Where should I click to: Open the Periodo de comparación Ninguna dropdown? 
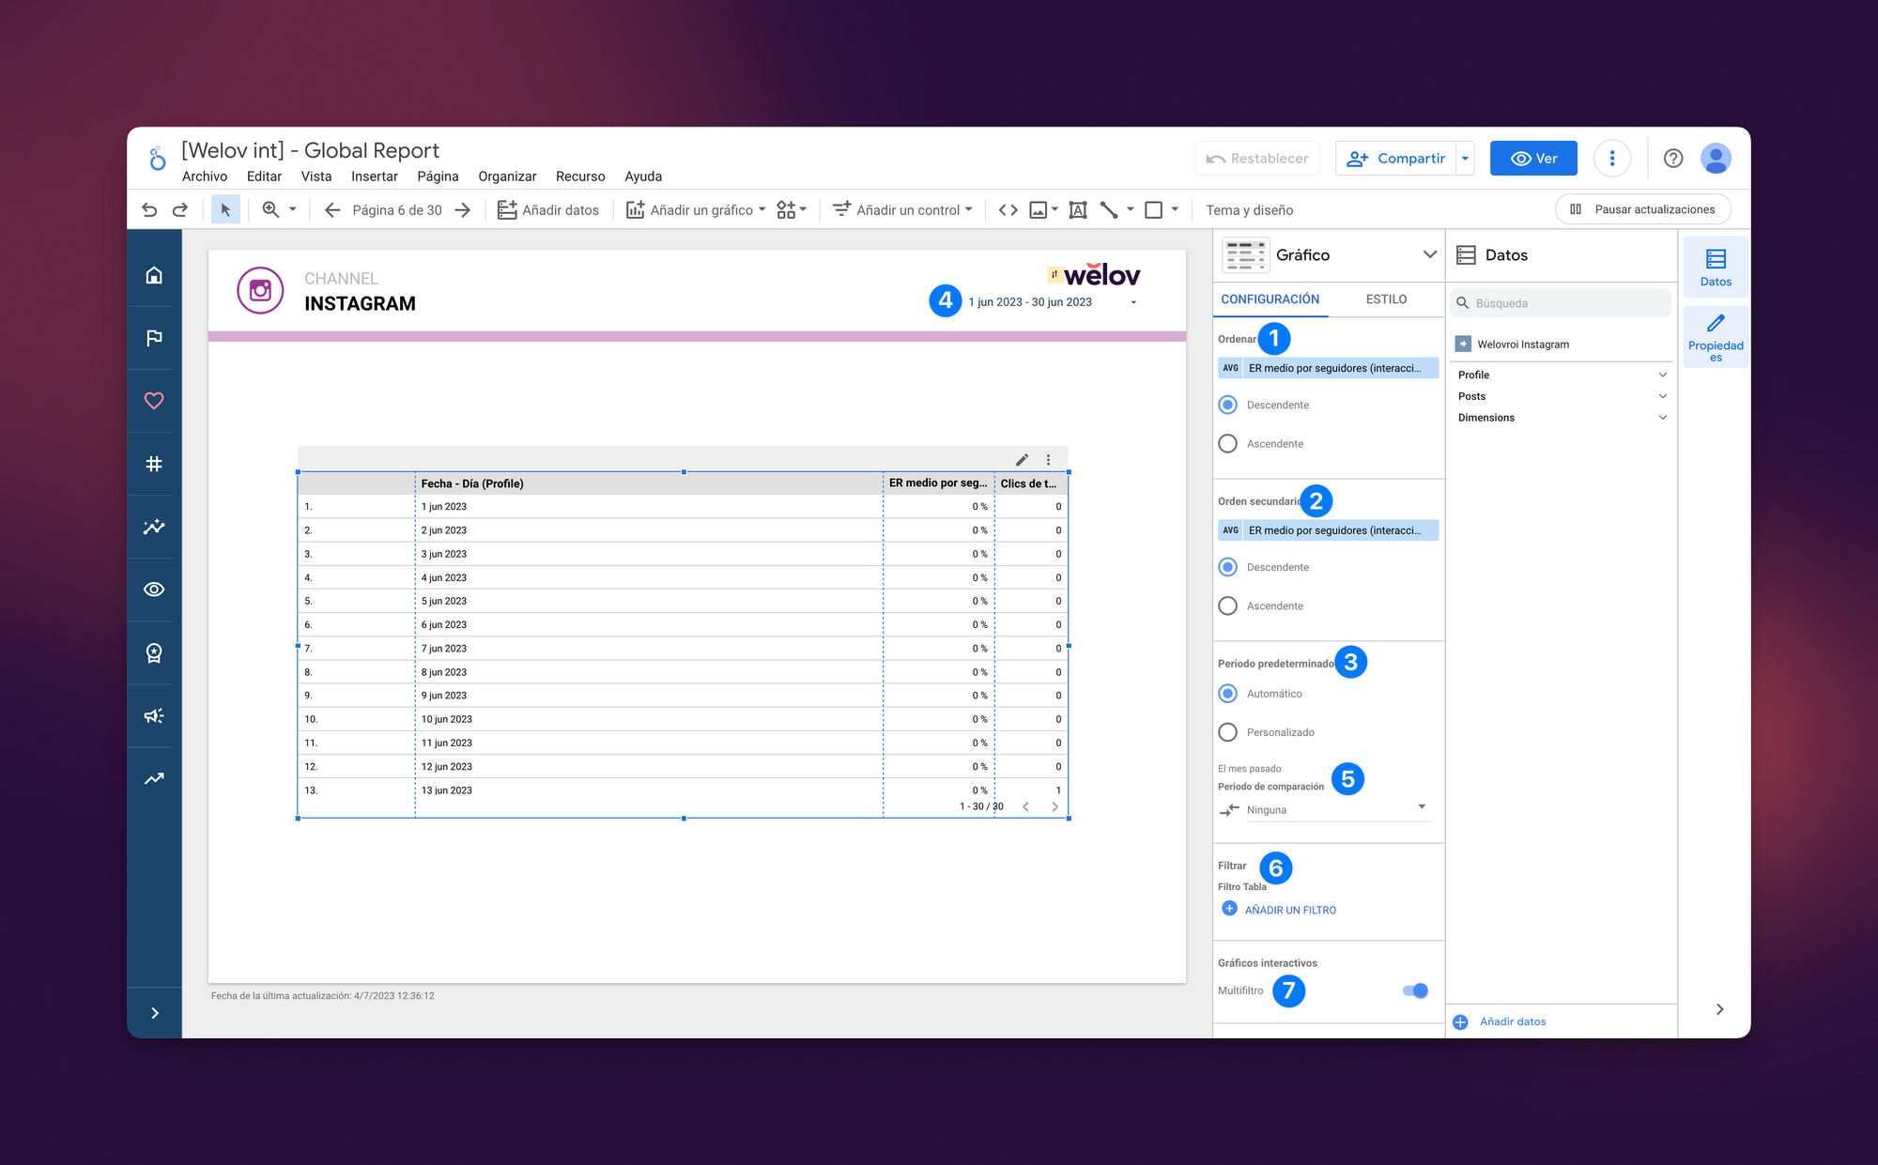1338,809
